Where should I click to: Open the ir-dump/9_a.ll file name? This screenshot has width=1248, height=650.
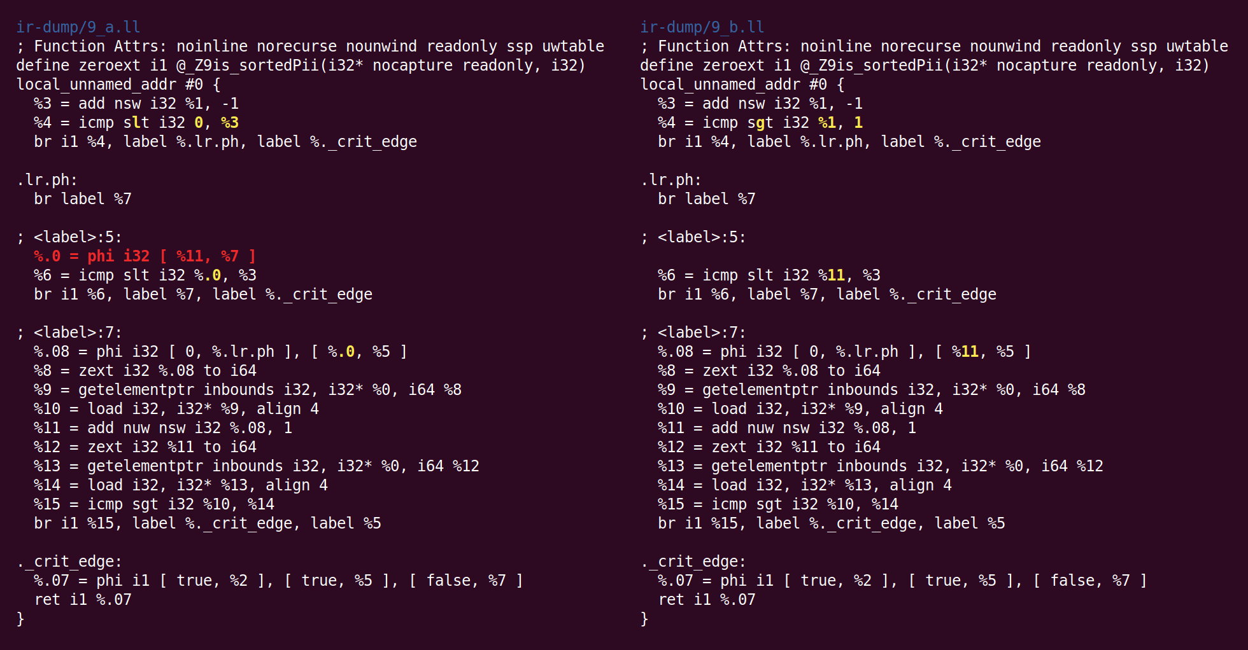(78, 27)
